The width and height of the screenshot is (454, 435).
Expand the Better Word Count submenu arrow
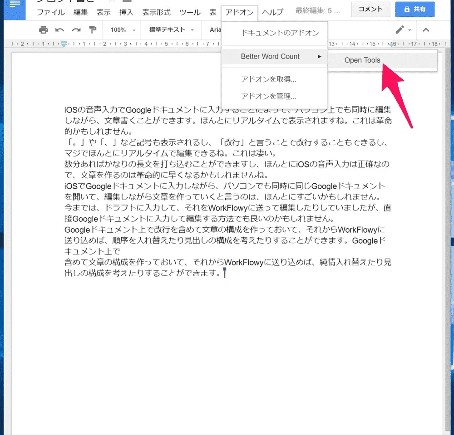point(319,56)
